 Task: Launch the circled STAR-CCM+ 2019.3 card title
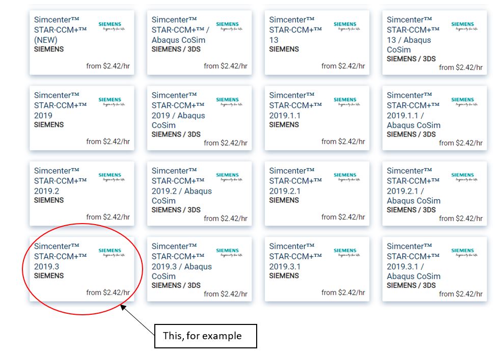[60, 256]
